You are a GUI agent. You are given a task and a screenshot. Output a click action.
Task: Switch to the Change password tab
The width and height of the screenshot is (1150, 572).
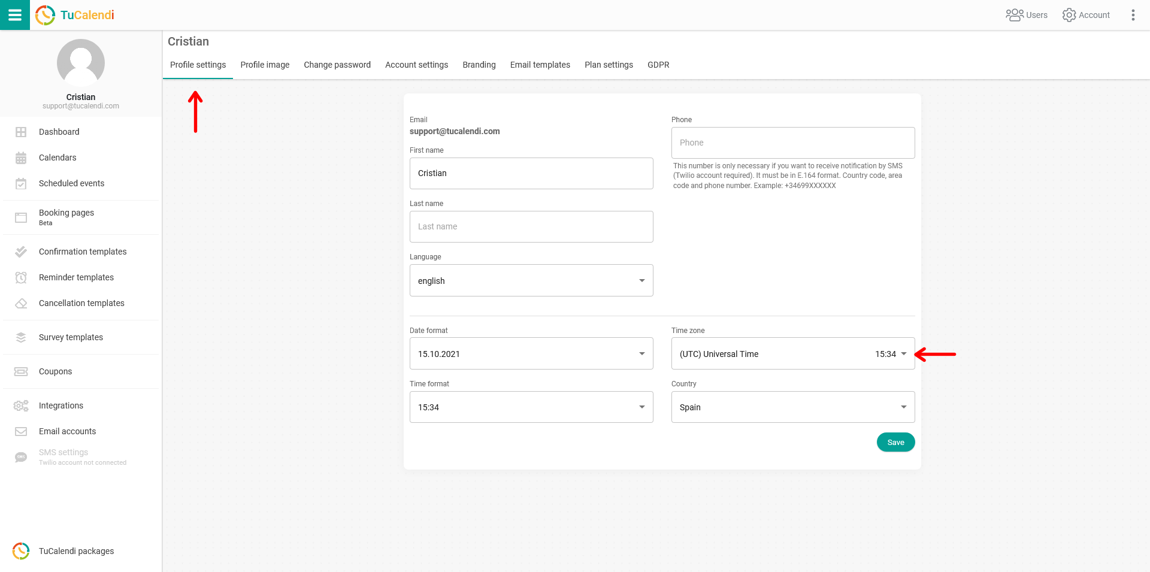337,65
